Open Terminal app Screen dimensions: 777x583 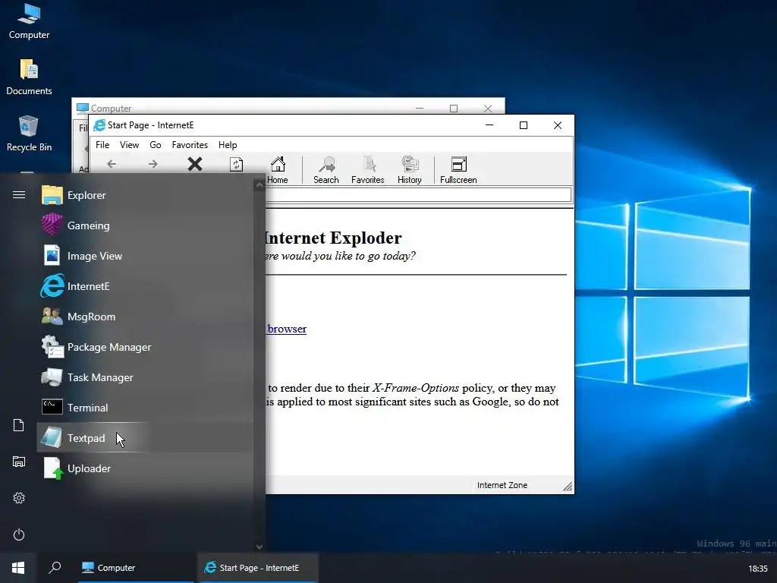[145, 408]
